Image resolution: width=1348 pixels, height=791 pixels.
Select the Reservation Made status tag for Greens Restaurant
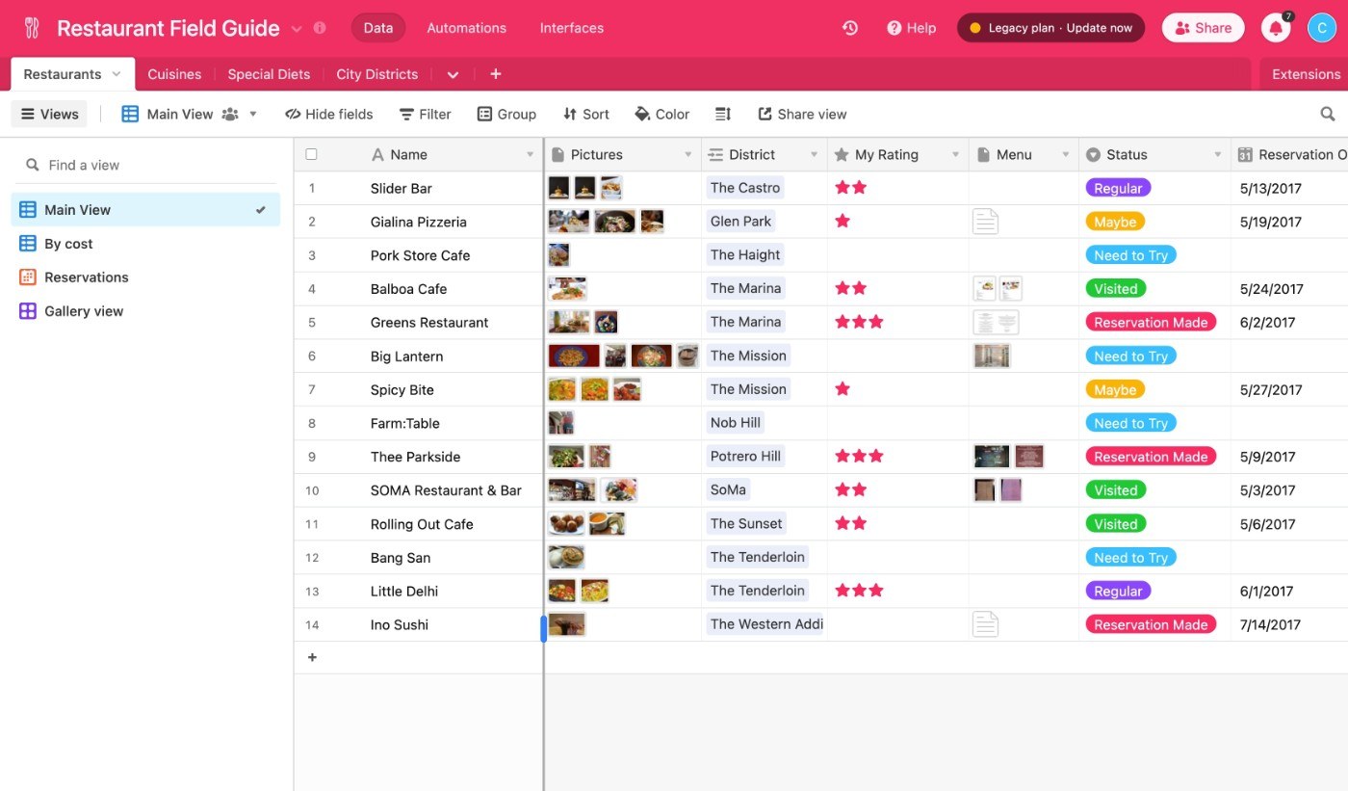pyautogui.click(x=1151, y=322)
